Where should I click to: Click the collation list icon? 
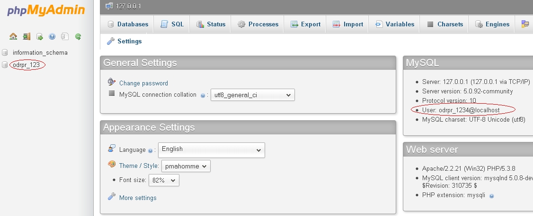[112, 93]
